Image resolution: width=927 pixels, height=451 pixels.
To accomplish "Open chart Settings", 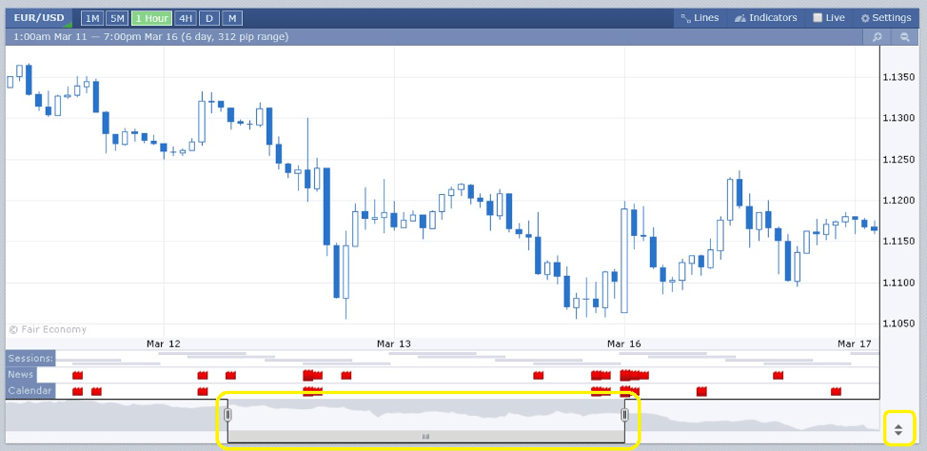I will click(x=886, y=18).
